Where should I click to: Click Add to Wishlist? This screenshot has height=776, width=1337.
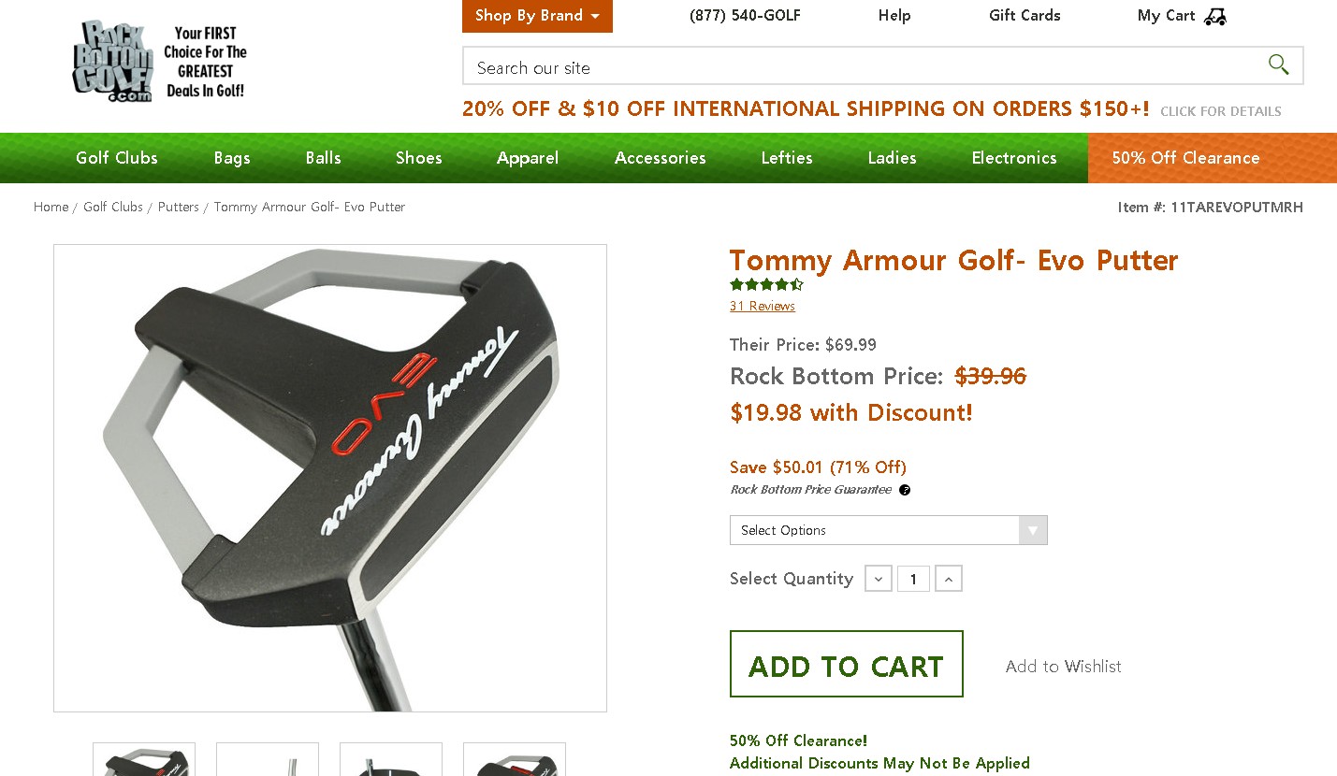point(1064,667)
